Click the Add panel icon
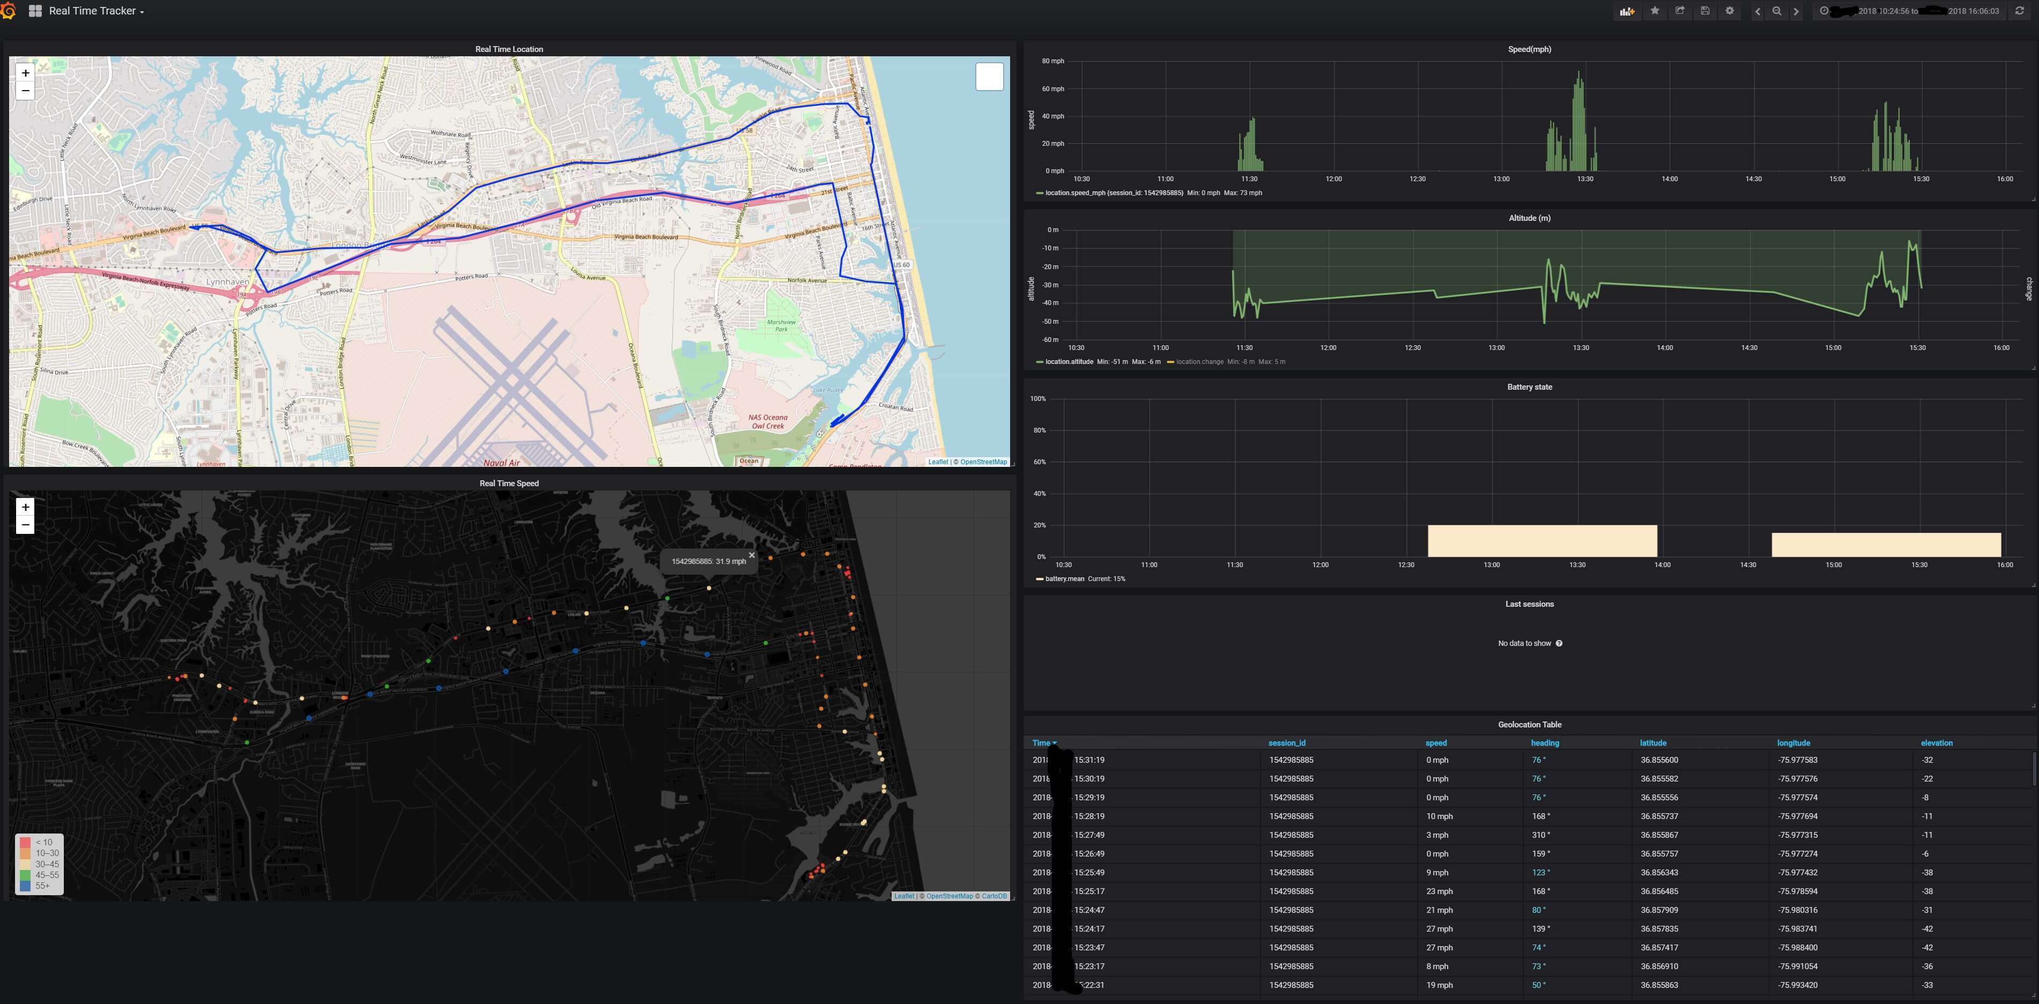2039x1004 pixels. [1627, 11]
